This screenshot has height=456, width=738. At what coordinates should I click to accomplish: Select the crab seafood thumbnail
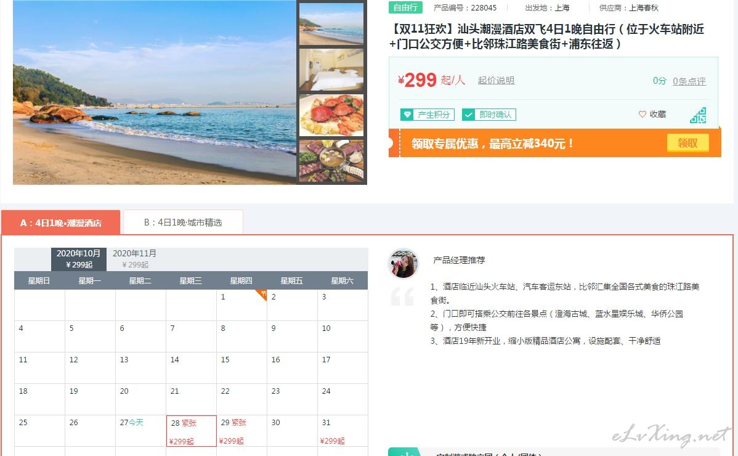[x=331, y=115]
